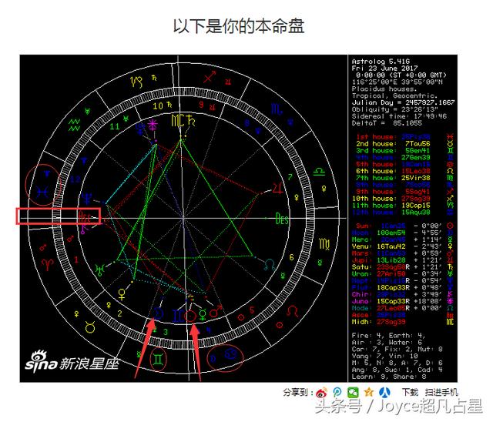Click the red house number 5 on the wheel
The image size is (493, 422).
252,310
